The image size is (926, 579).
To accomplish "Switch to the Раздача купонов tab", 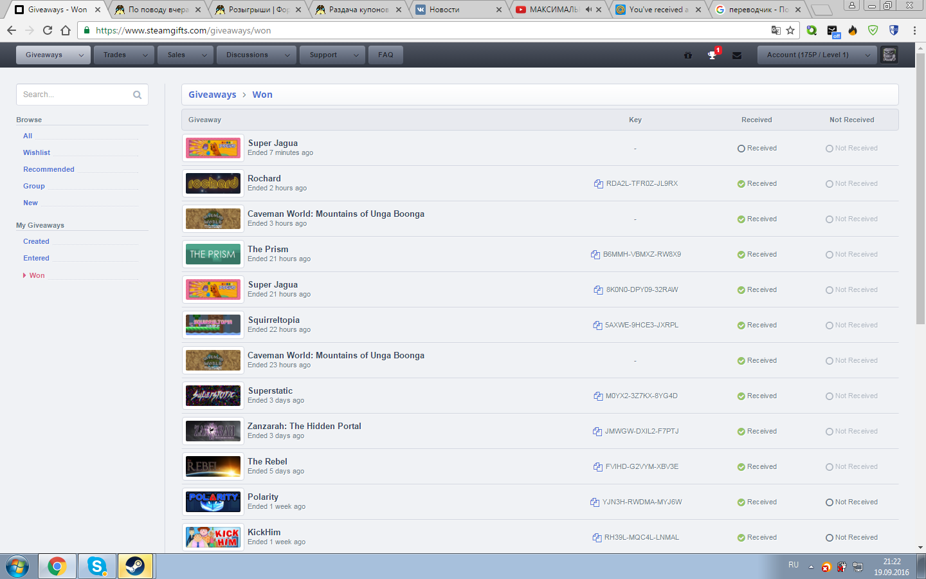I will click(358, 10).
